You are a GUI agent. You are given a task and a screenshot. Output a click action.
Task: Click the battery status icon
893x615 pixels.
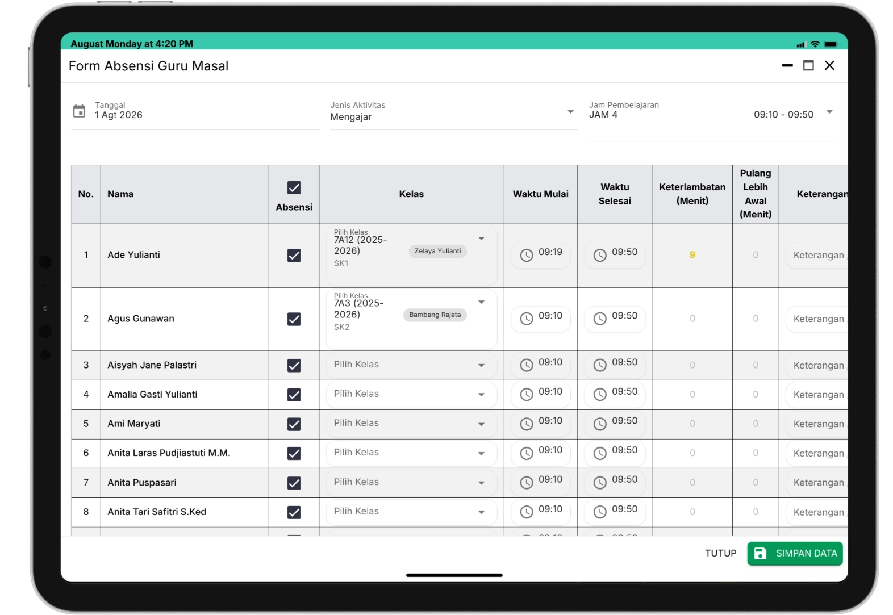click(x=831, y=44)
